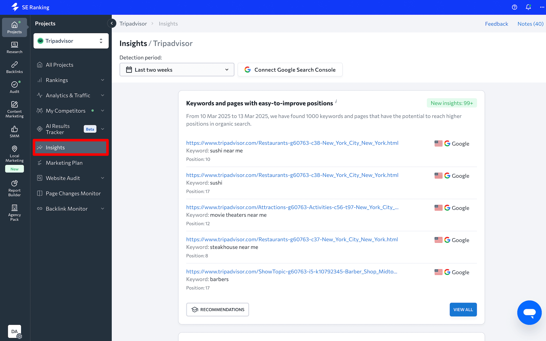
Task: Click the help question mark icon
Action: 514,7
